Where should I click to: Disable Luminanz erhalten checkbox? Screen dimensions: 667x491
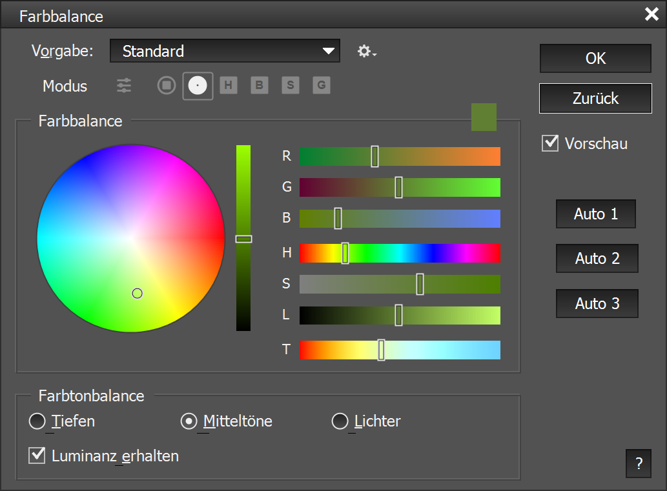coord(37,456)
